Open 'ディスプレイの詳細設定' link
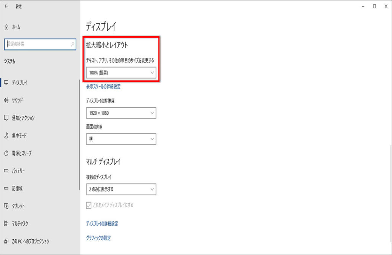Viewport: 392px width, 255px height. (x=102, y=224)
